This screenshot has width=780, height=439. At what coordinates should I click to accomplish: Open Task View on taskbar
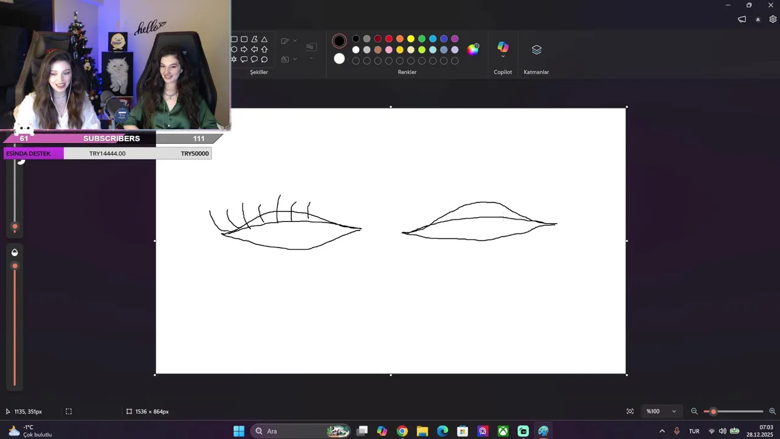[362, 431]
